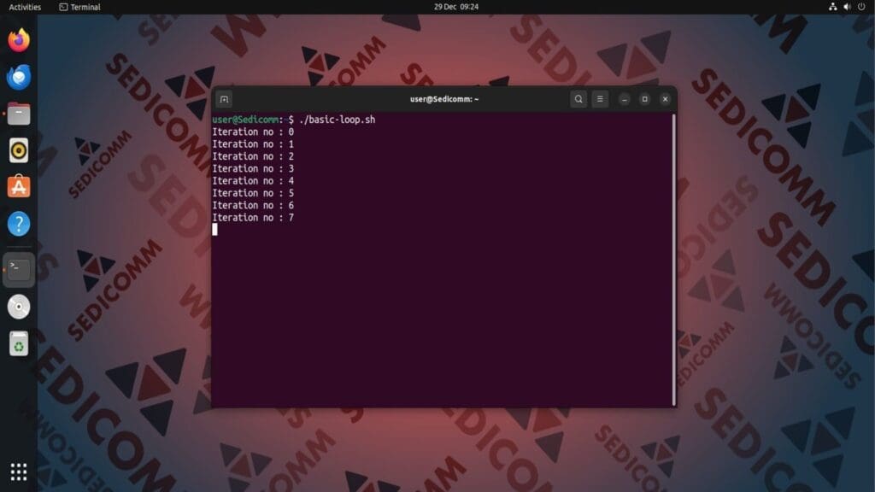Image resolution: width=875 pixels, height=492 pixels.
Task: Launch Rhythmbox music player from the dock
Action: click(18, 150)
